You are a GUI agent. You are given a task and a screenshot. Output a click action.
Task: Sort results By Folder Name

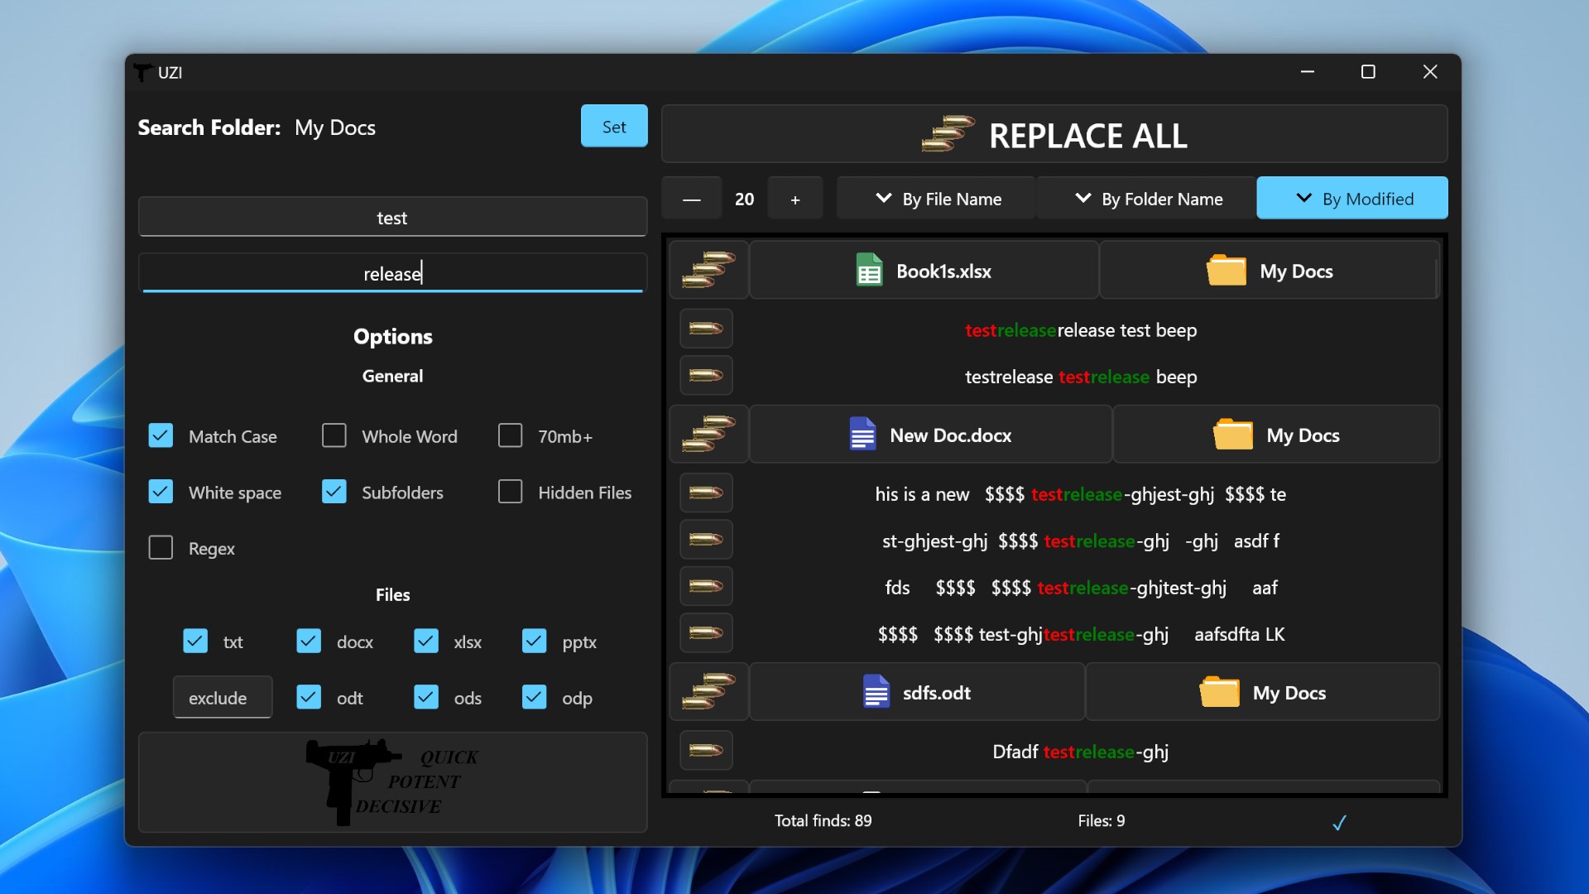coord(1148,199)
